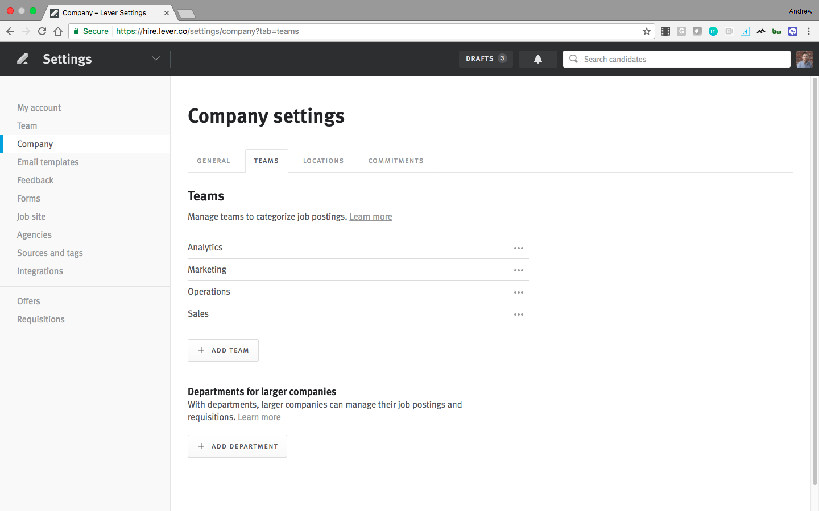
Task: Open Learn more link about teams
Action: pos(371,217)
